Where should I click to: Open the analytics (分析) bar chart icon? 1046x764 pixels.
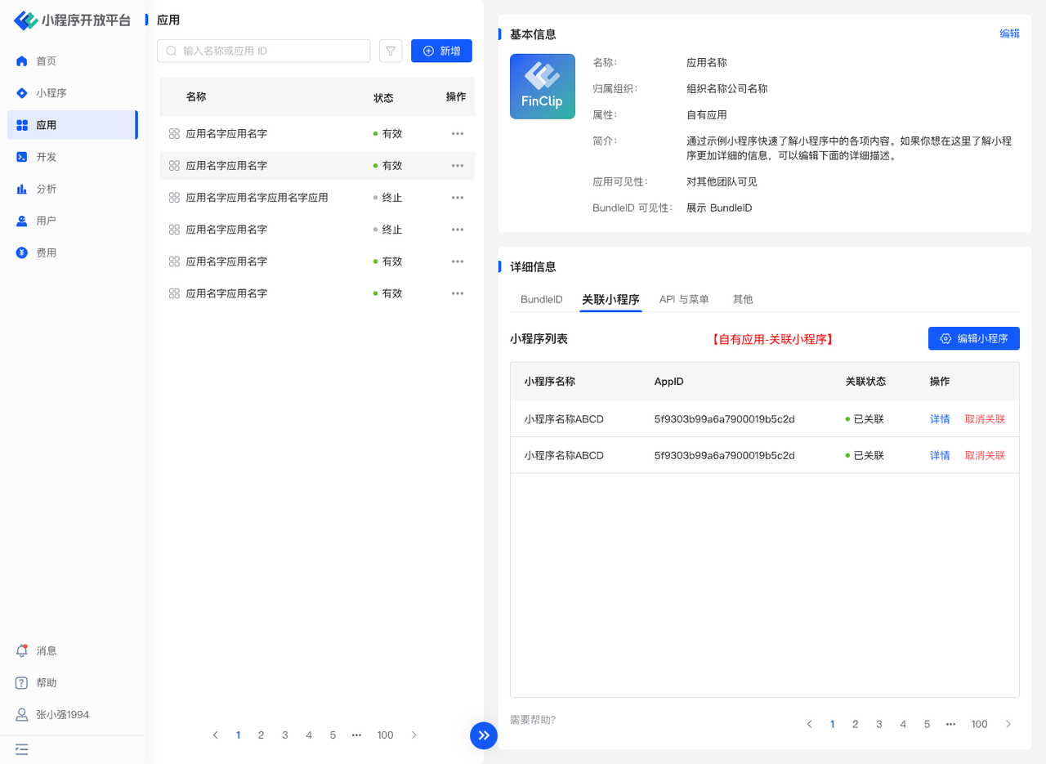(22, 189)
